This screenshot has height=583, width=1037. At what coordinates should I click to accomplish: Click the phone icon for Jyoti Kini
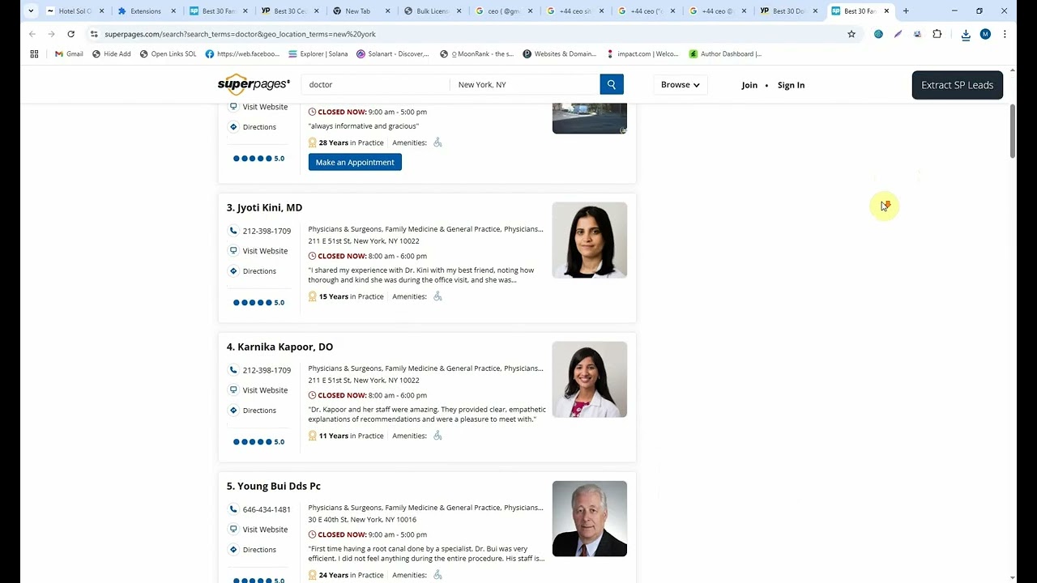click(x=233, y=231)
